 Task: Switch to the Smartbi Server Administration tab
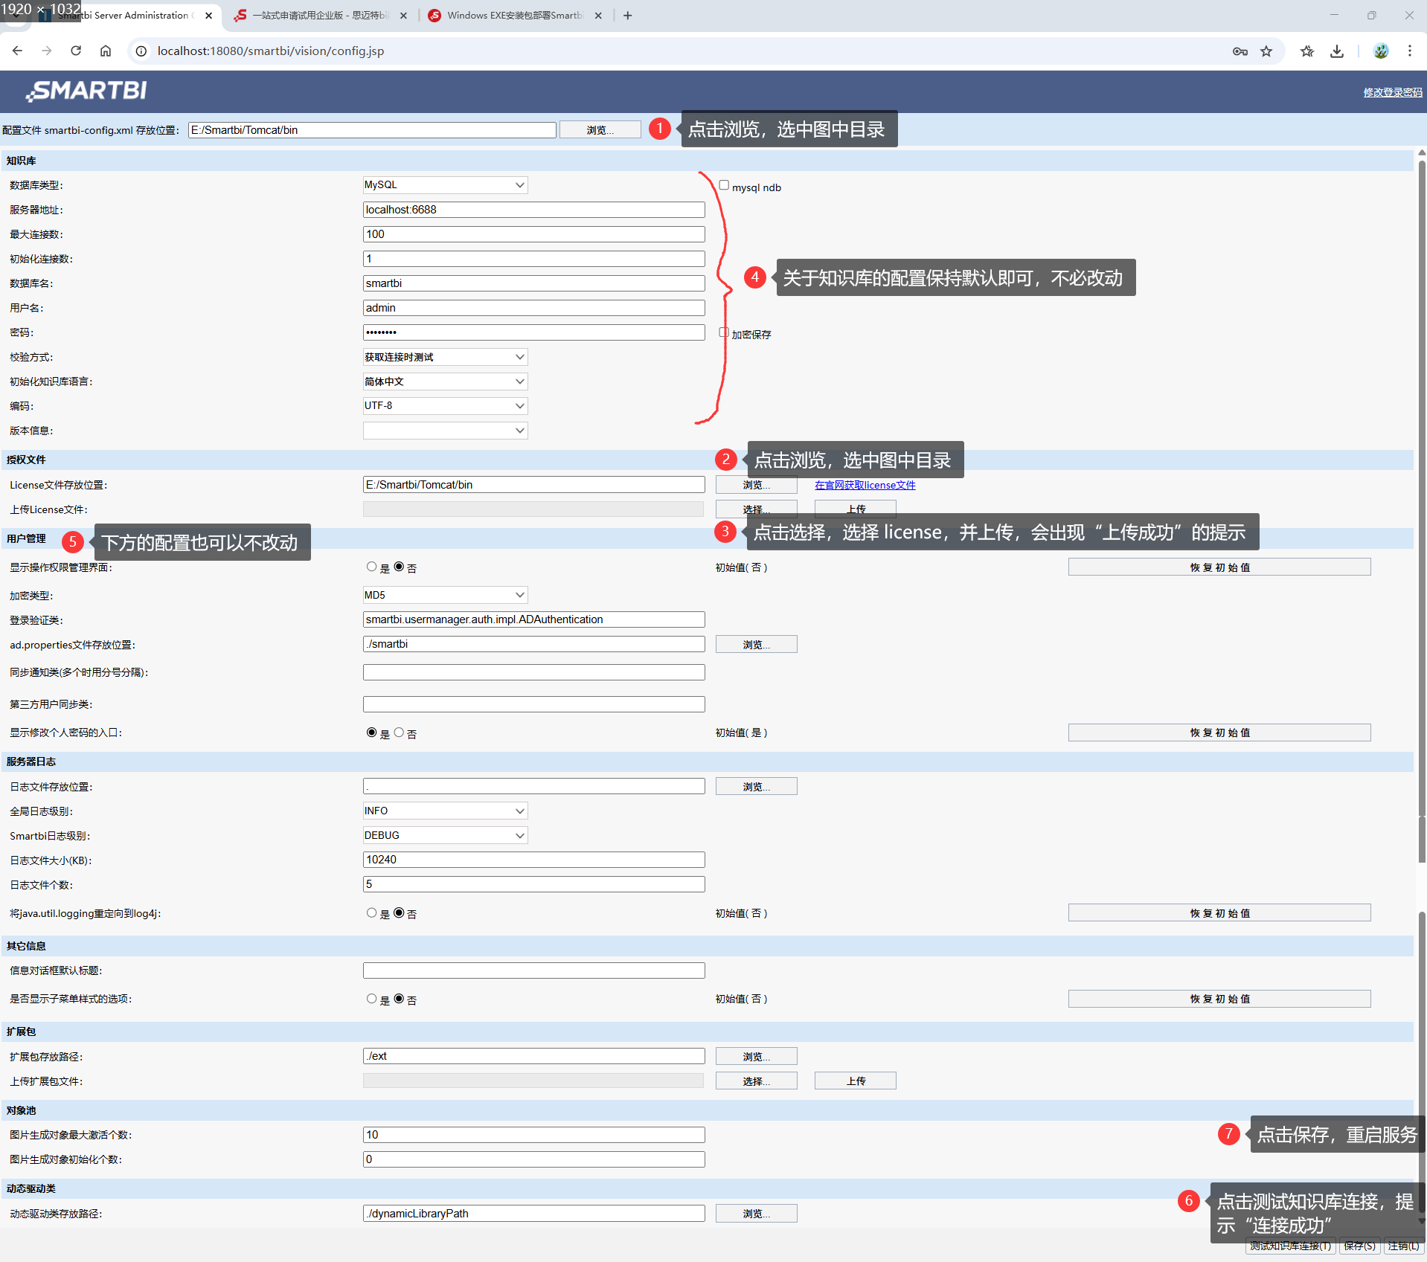[x=126, y=15]
